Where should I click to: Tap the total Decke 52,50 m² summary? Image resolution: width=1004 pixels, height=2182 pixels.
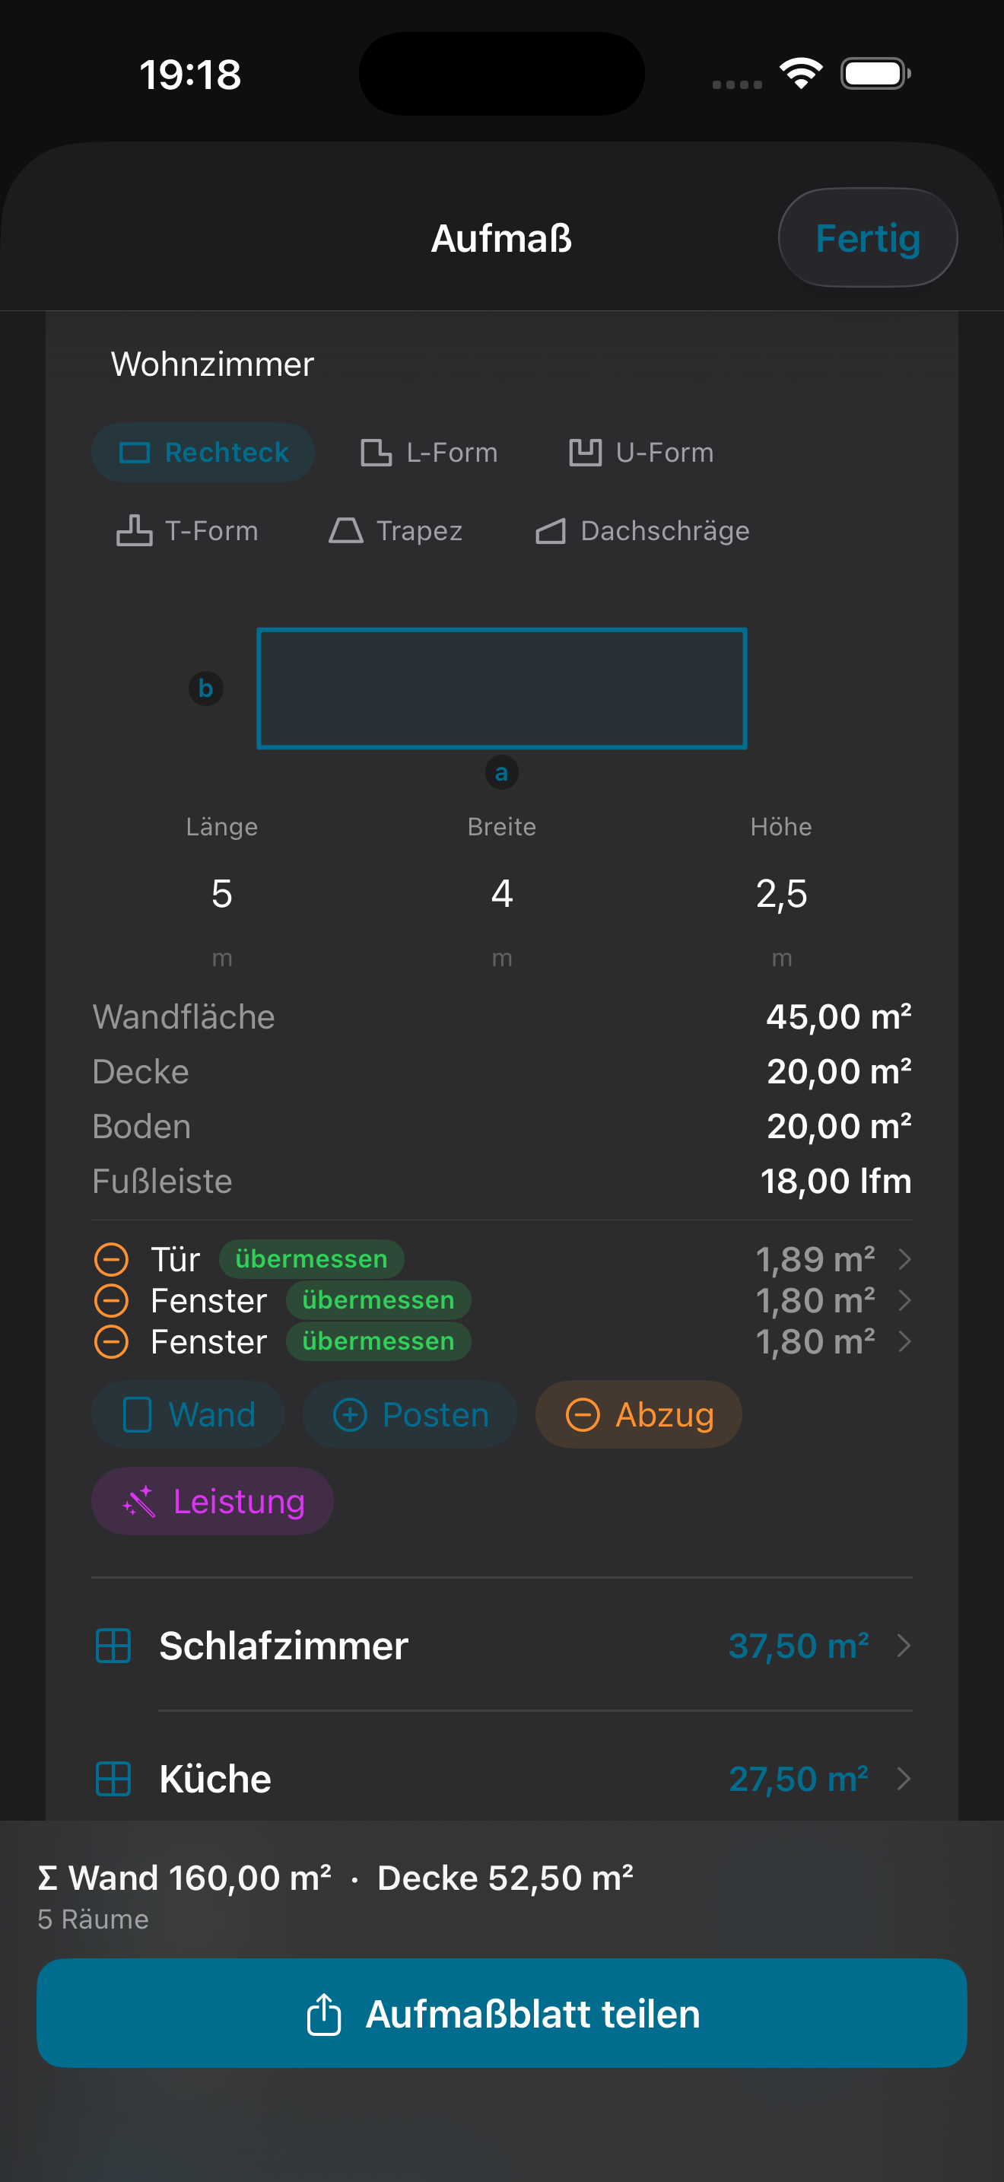(x=505, y=1878)
